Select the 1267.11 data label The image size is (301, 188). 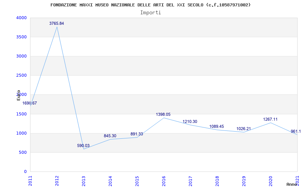(270, 119)
